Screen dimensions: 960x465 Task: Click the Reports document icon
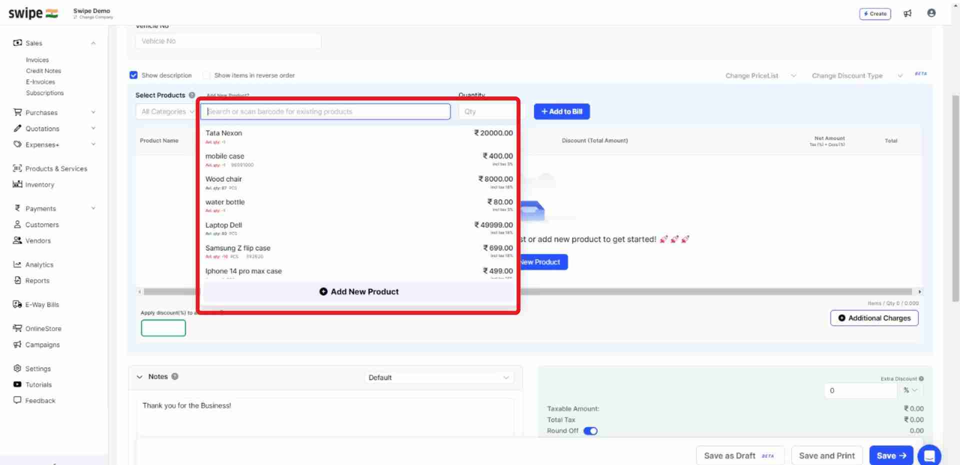(x=17, y=280)
